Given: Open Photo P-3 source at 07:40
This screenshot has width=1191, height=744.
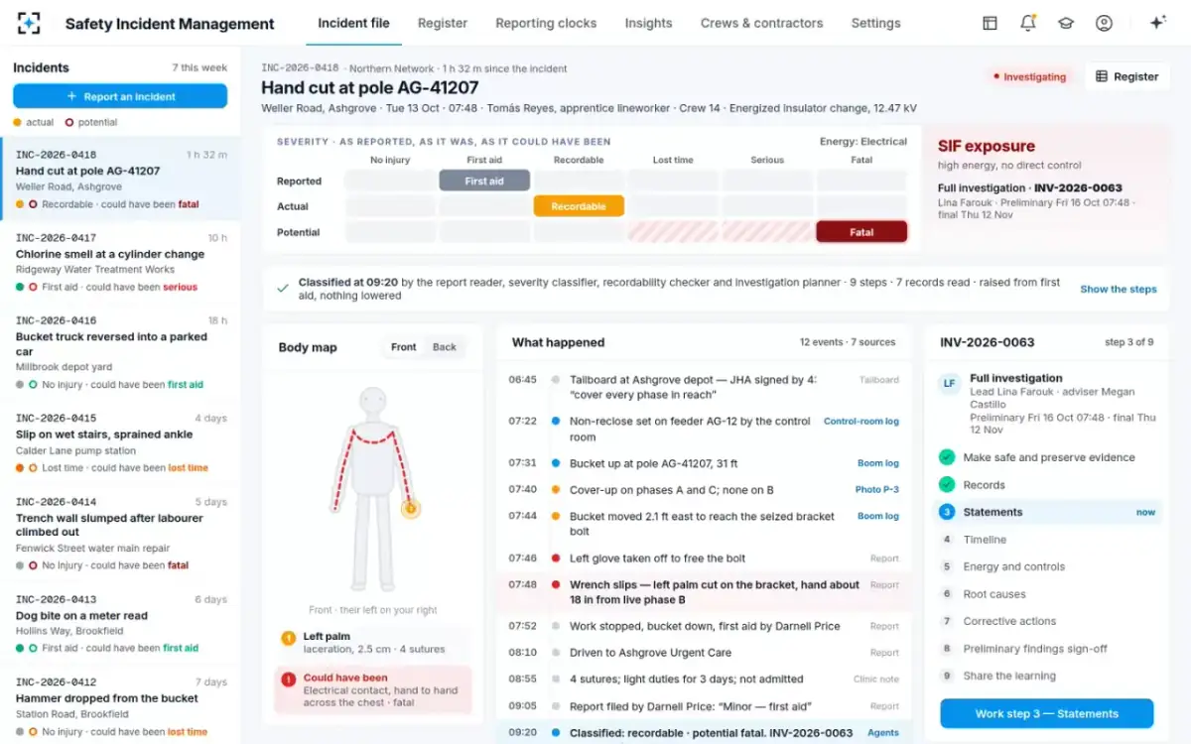Looking at the screenshot, I should tap(877, 489).
